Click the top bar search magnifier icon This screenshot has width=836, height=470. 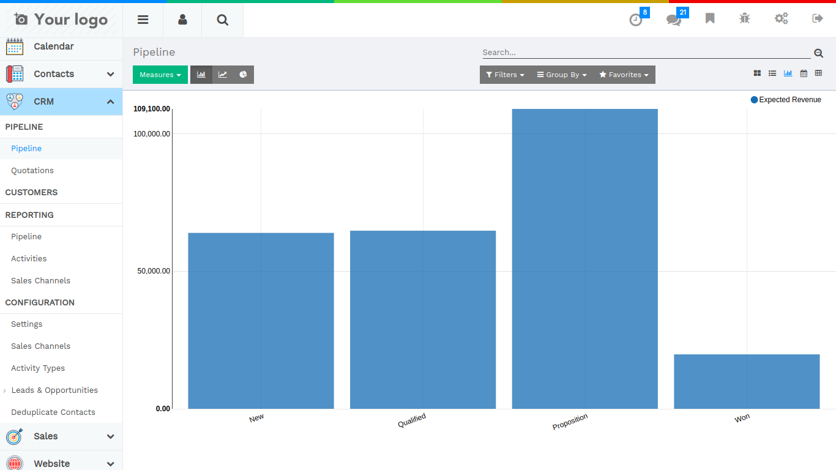point(223,20)
